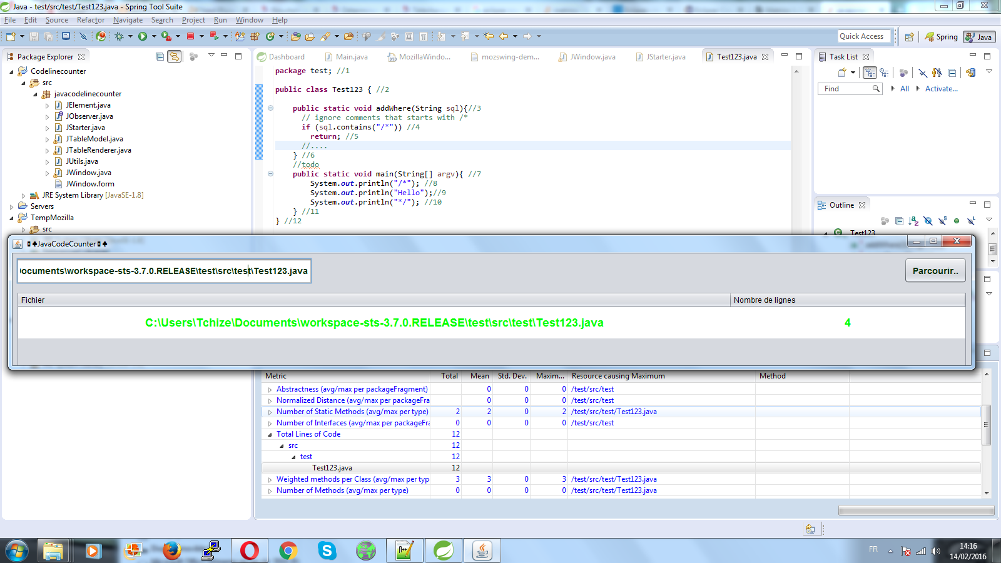Open Opera from the Windows taskbar
Screen dimensions: 1001x563
pyautogui.click(x=249, y=550)
